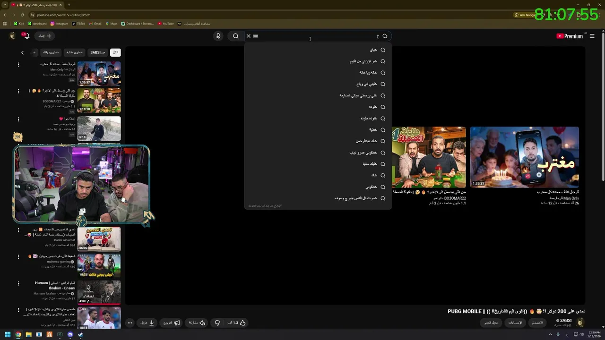This screenshot has width=605, height=340.
Task: Click the 'الإحصاءات' analytics button
Action: pos(515,323)
